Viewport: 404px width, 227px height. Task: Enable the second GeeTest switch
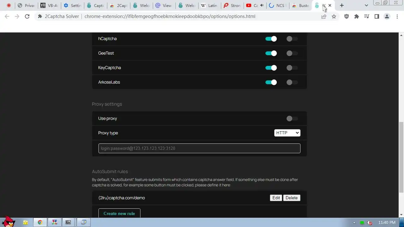tap(292, 53)
